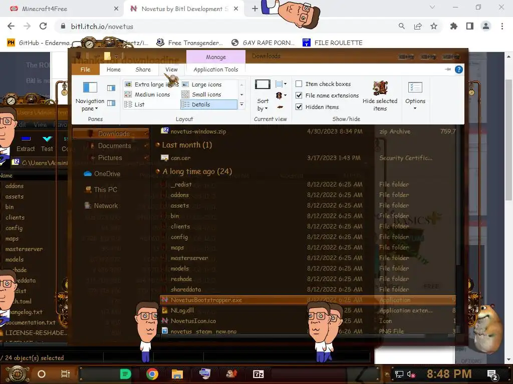
Task: Select the masterserver folder in Explorer
Action: tap(308, 258)
